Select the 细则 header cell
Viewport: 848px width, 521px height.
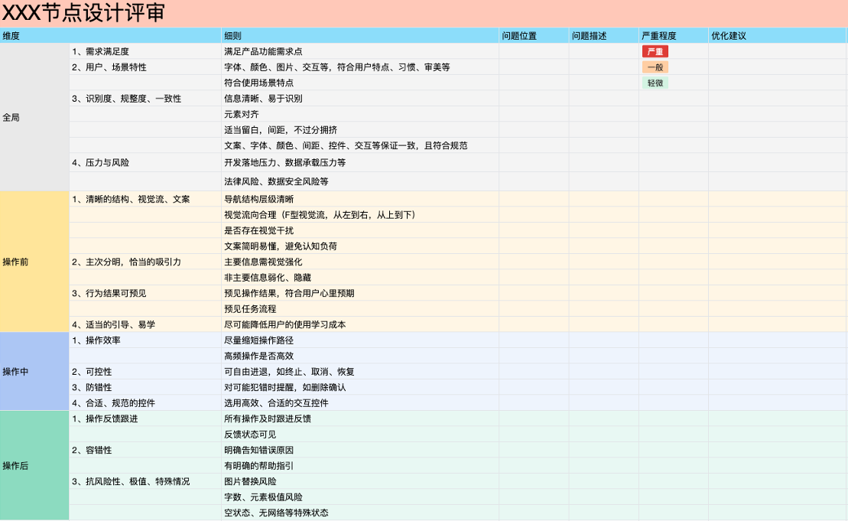(x=360, y=36)
